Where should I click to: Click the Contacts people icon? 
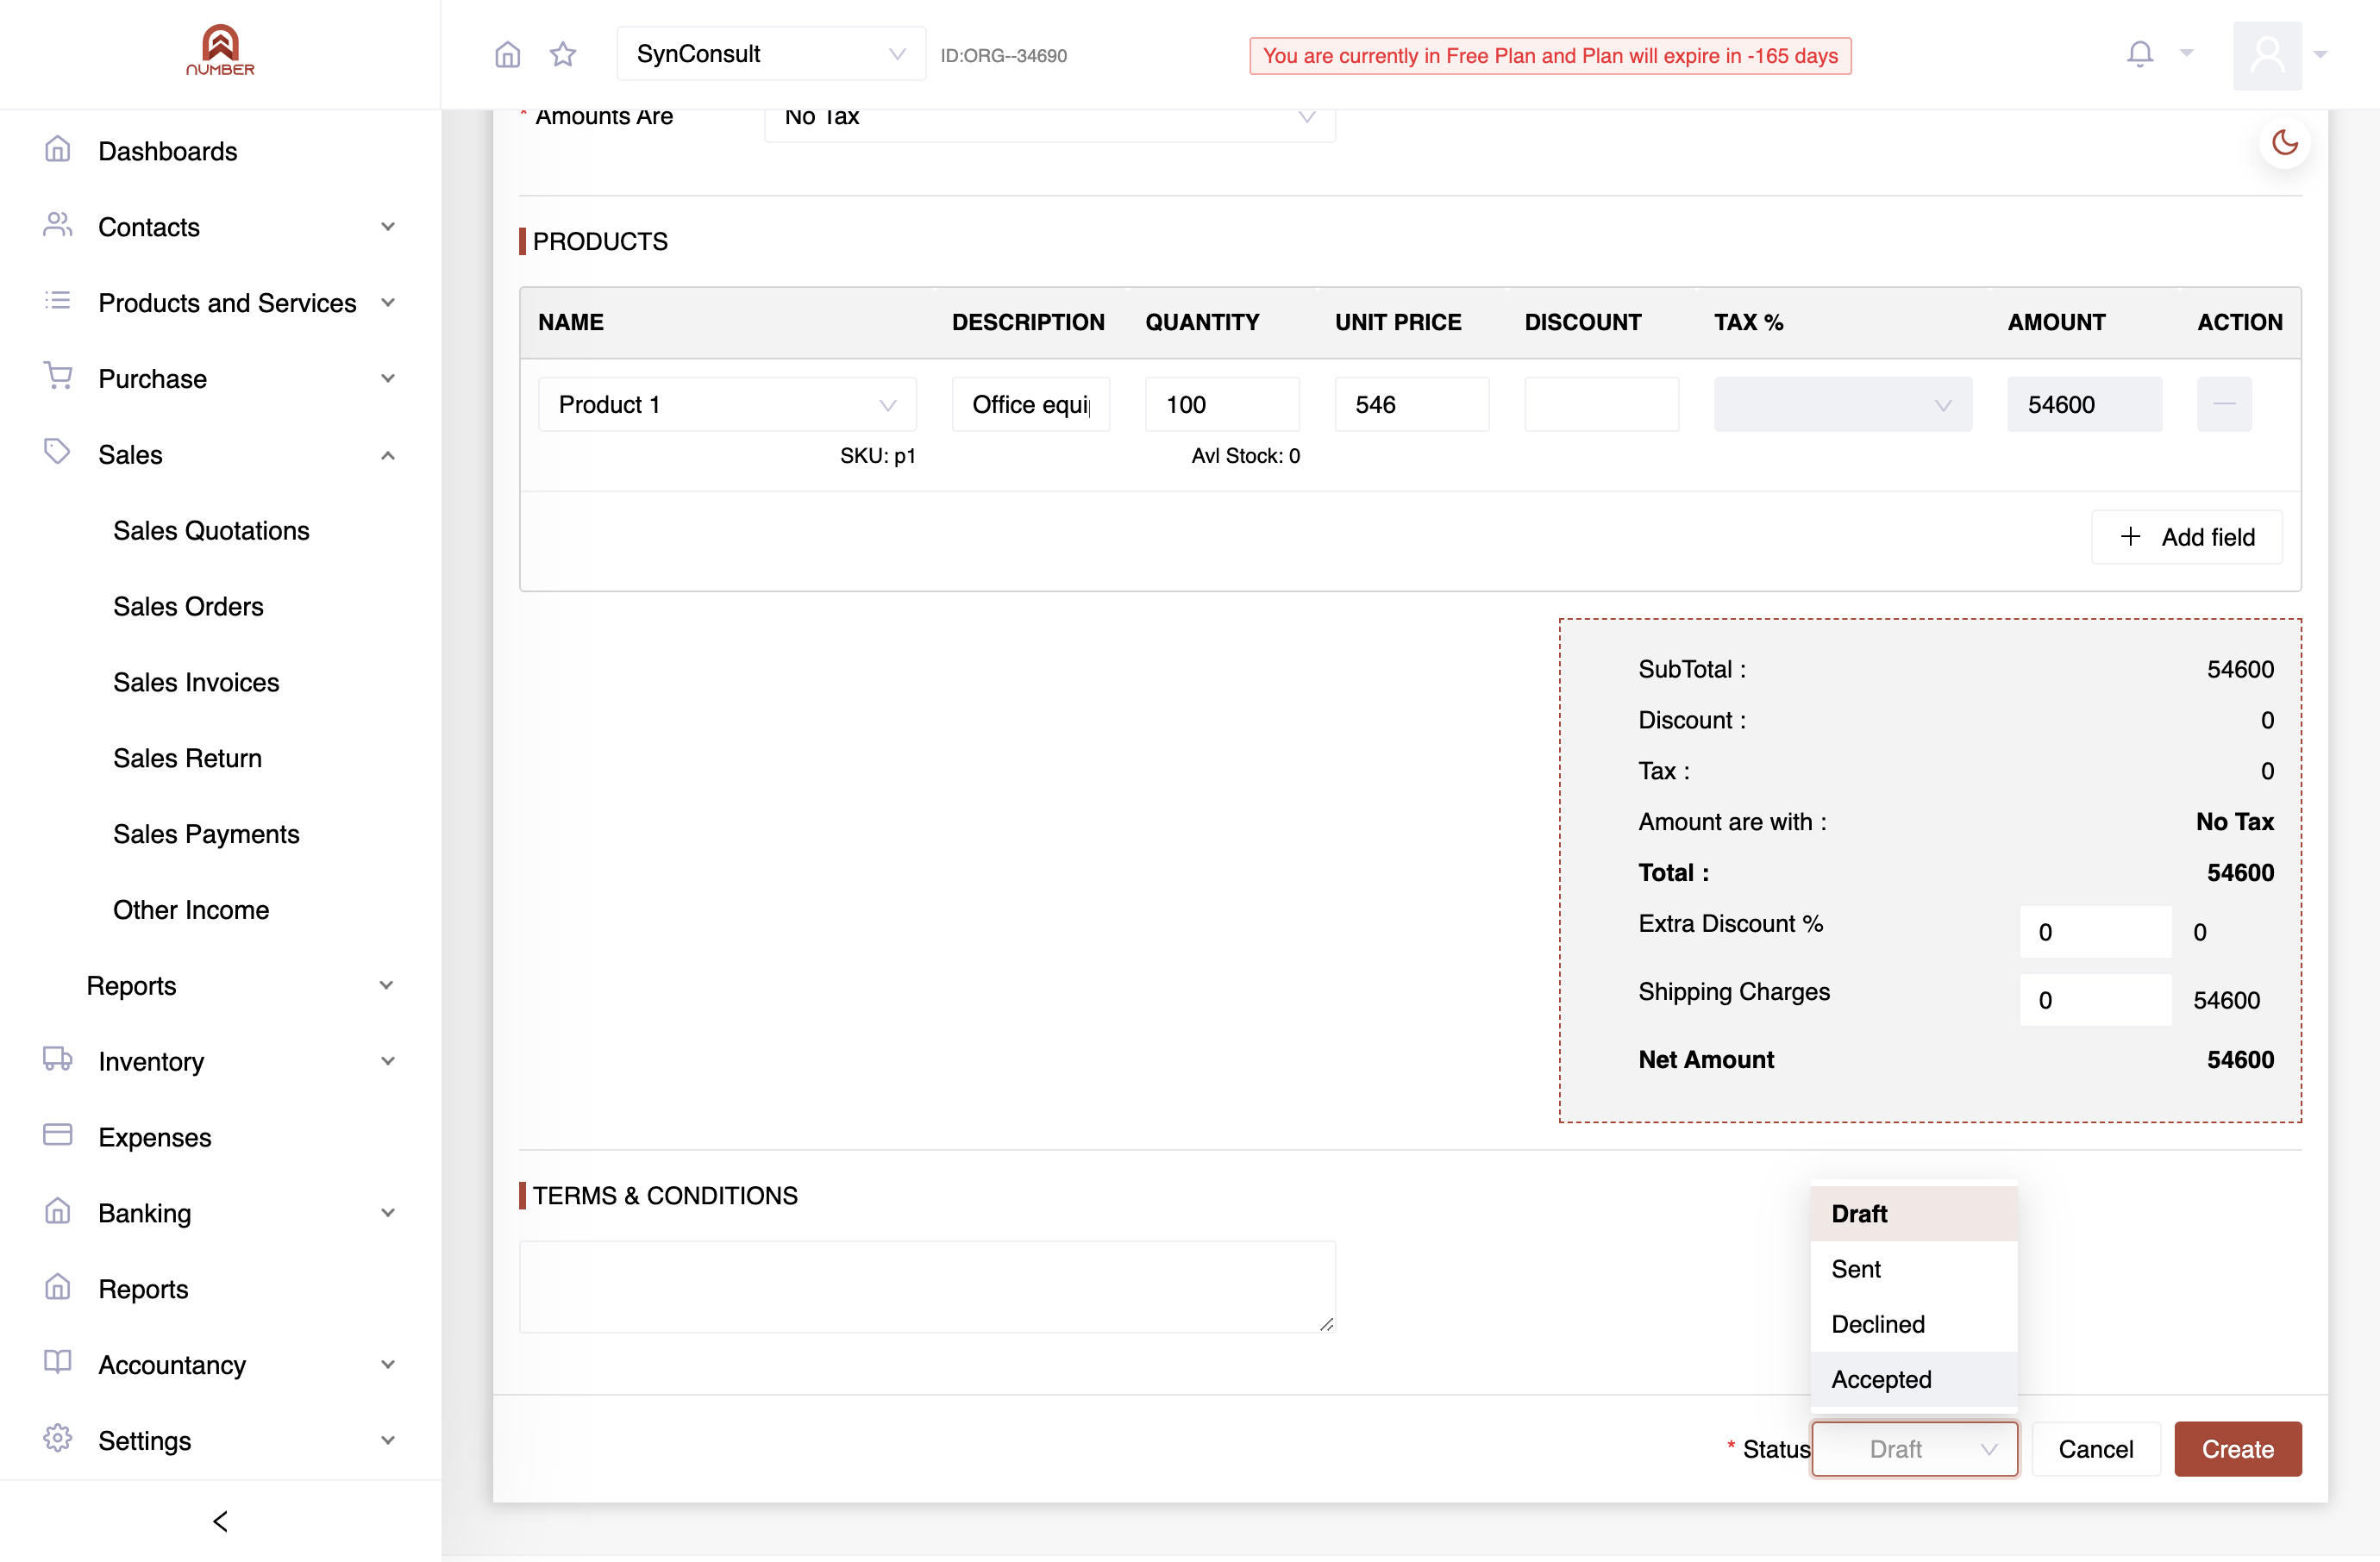coord(58,225)
